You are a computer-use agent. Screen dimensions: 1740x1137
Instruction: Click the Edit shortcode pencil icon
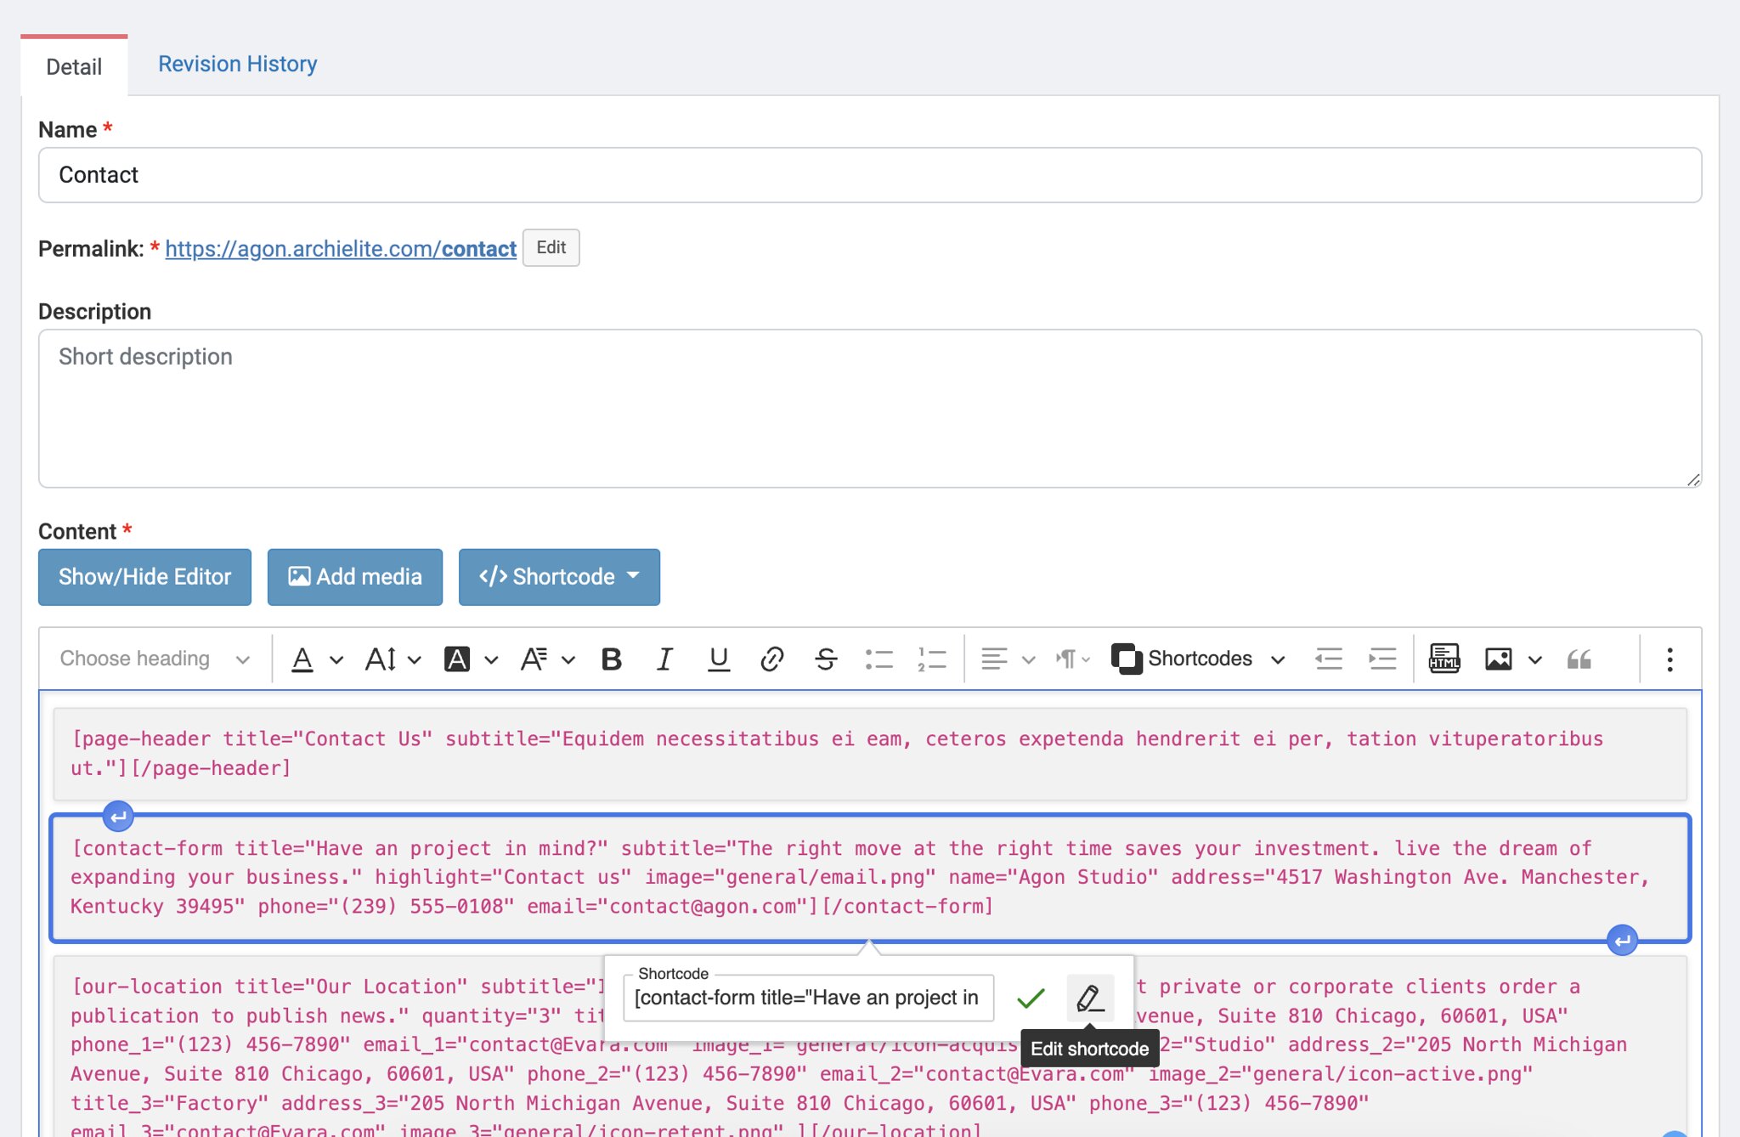tap(1090, 998)
